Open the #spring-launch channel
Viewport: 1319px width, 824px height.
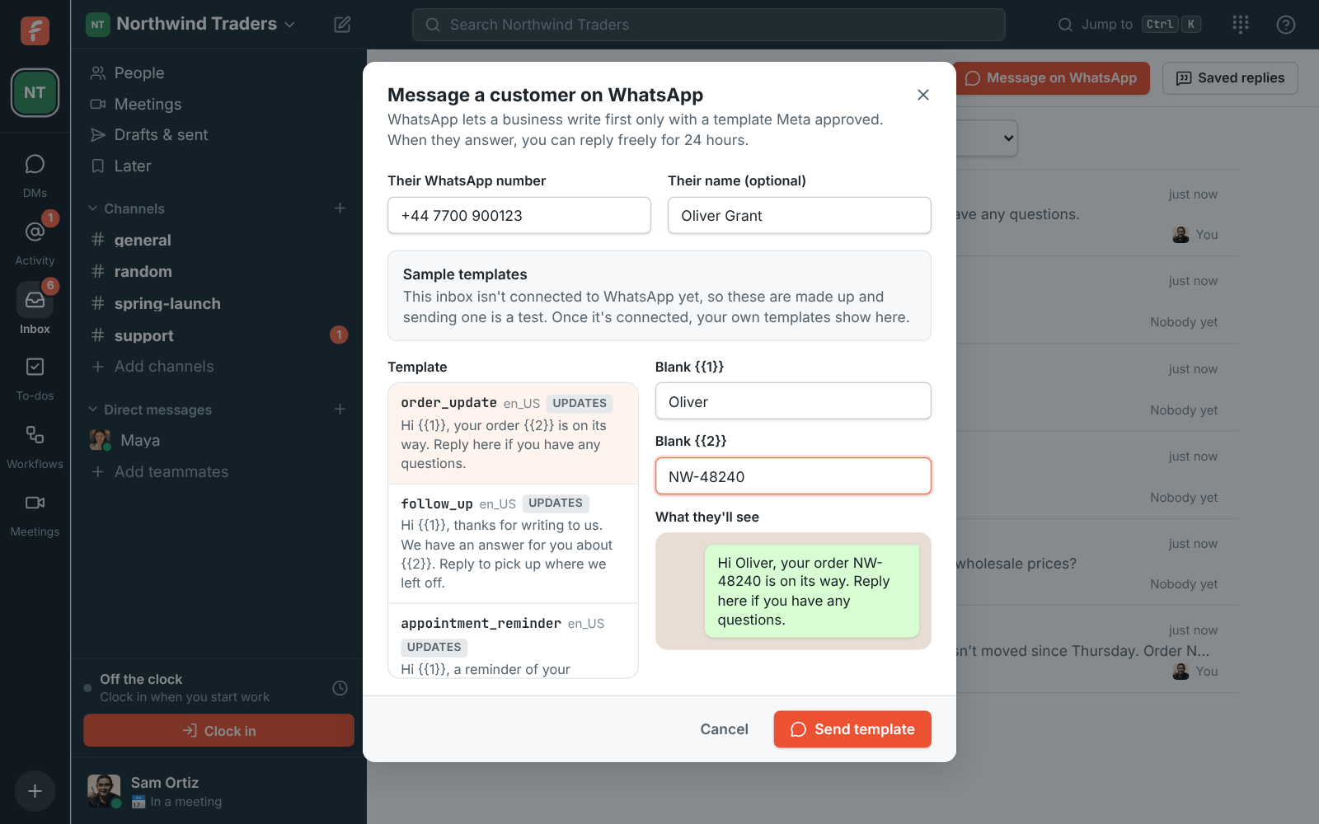coord(218,304)
